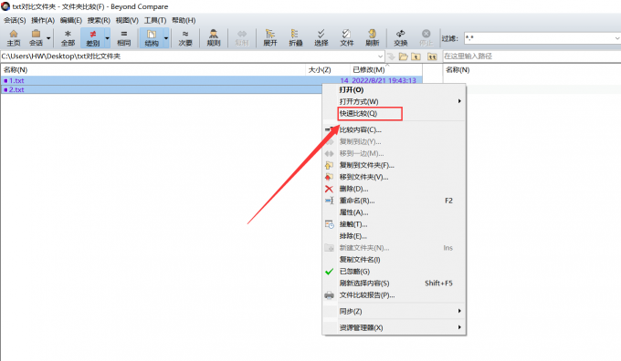Choose 打开(O) in context menu
Viewport: 621px width, 361px height.
(394, 89)
